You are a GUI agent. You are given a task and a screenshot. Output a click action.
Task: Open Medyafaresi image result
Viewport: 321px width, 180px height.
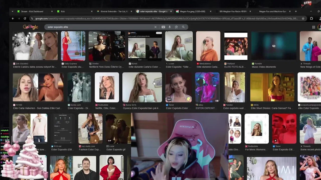point(208,46)
